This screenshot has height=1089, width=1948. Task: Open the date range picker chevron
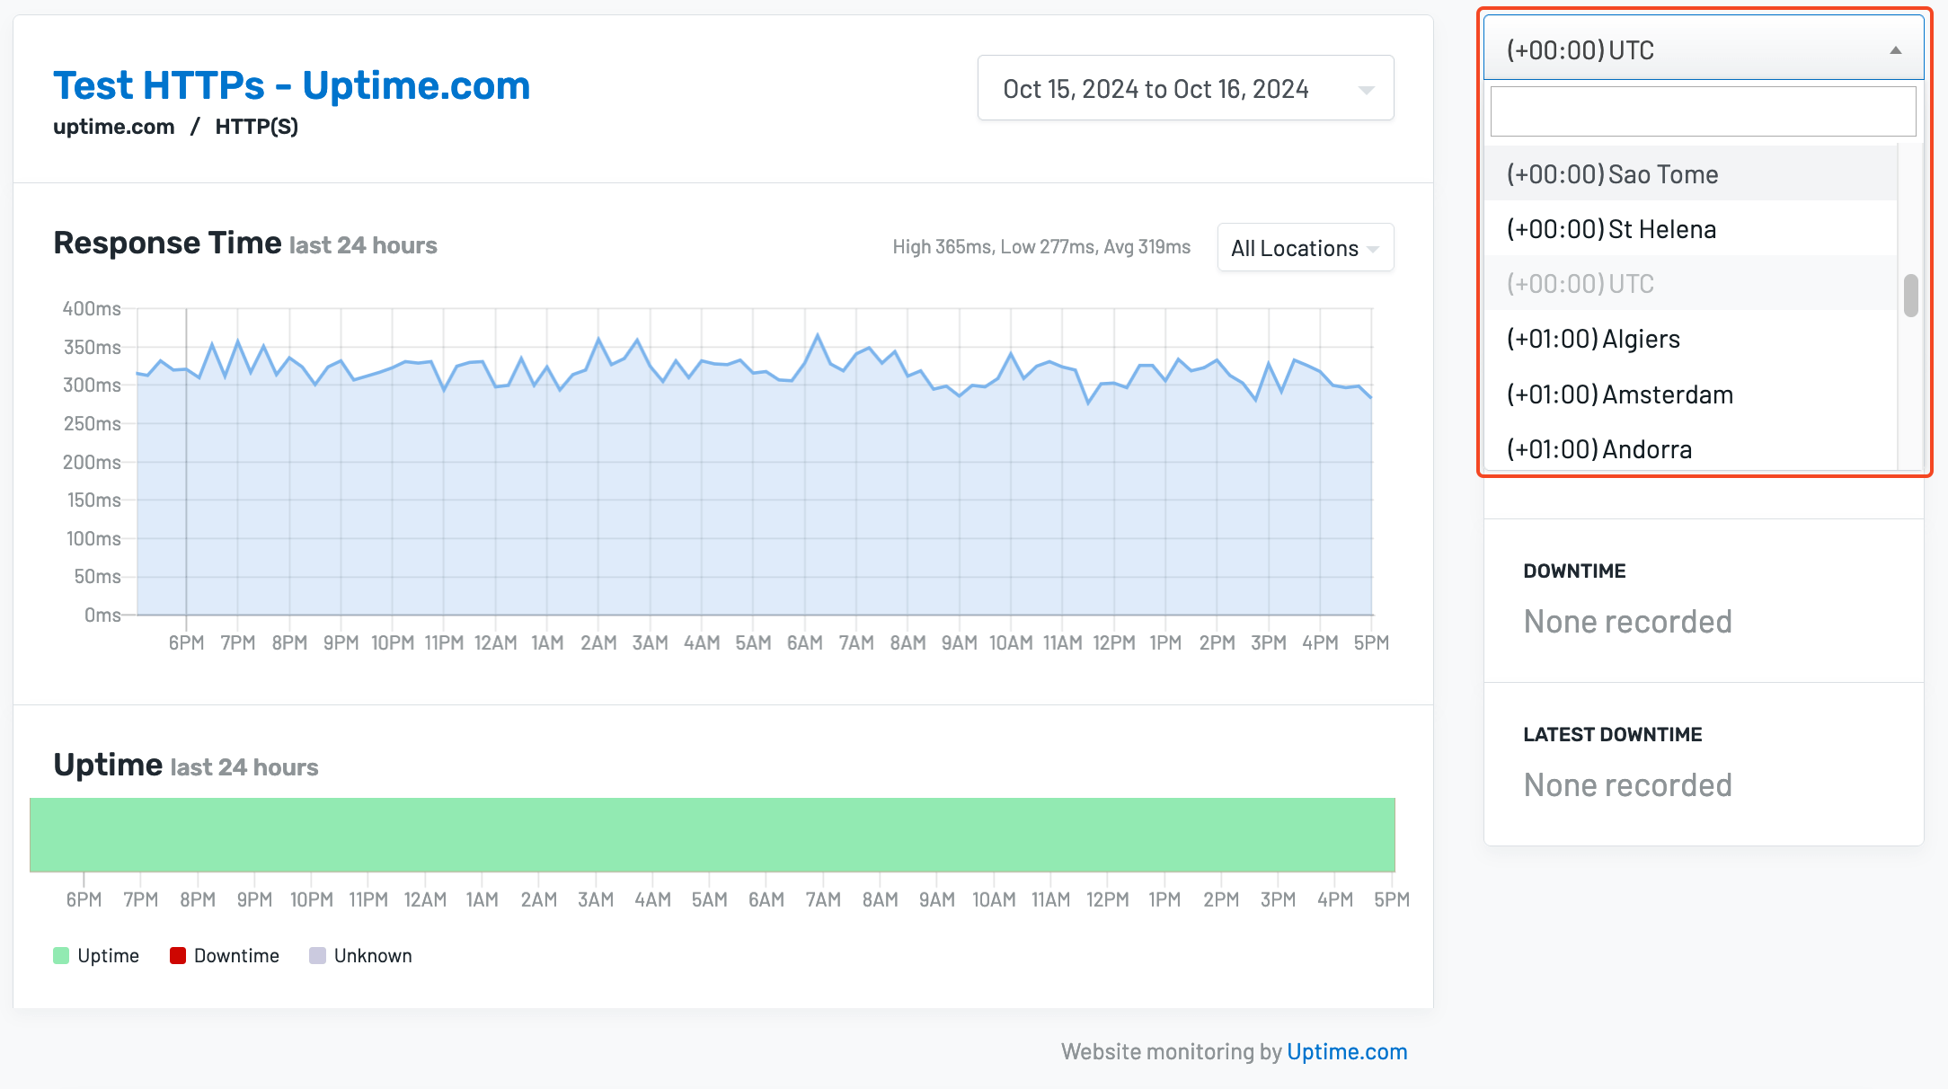[x=1367, y=88]
